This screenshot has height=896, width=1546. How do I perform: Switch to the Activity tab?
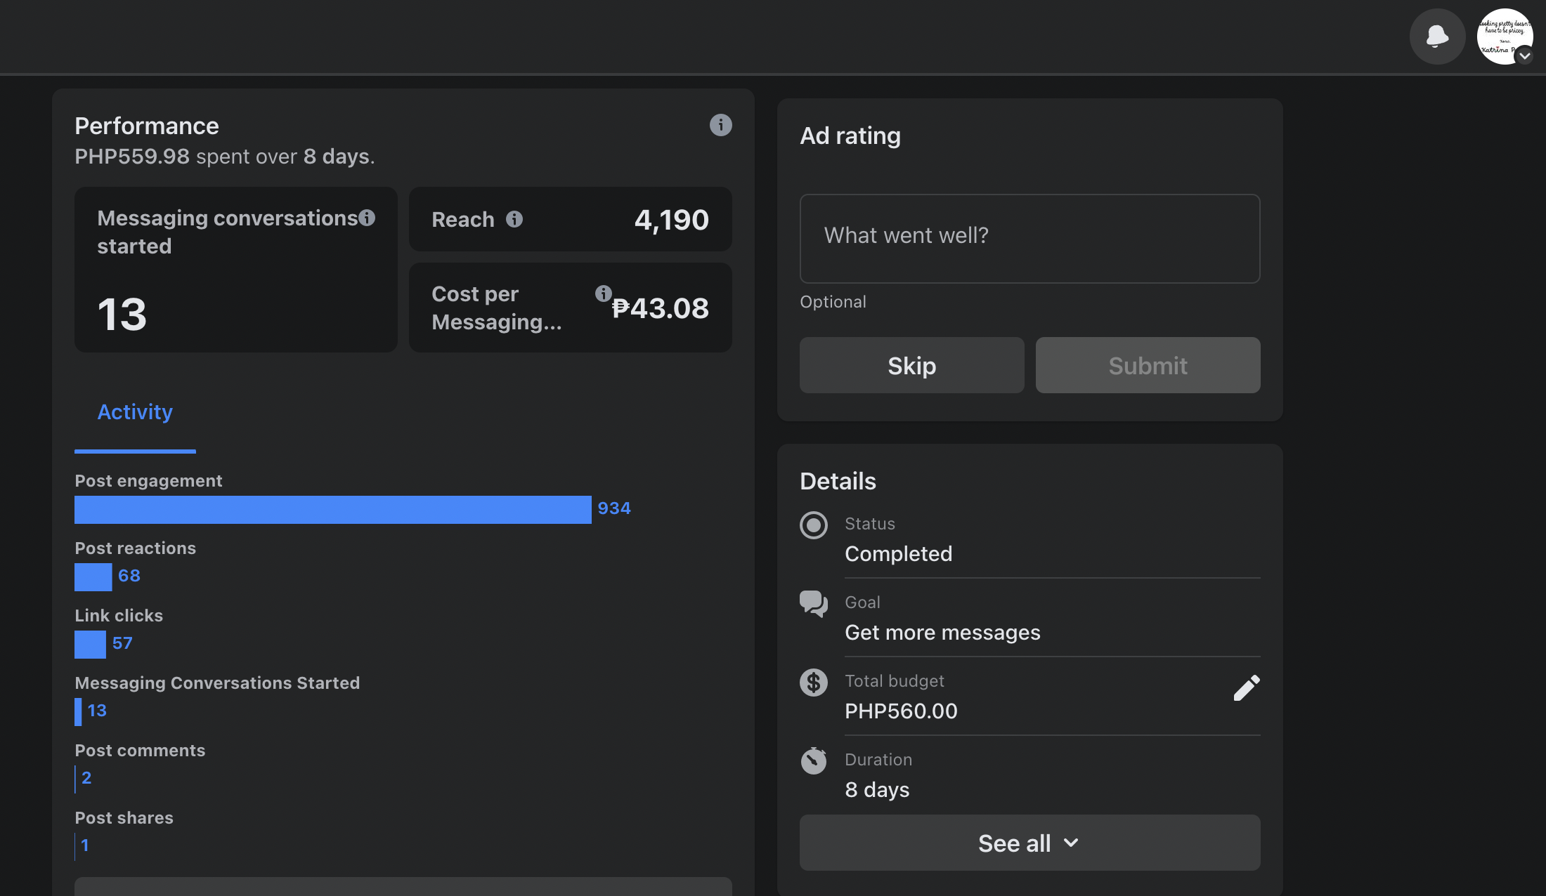point(135,412)
